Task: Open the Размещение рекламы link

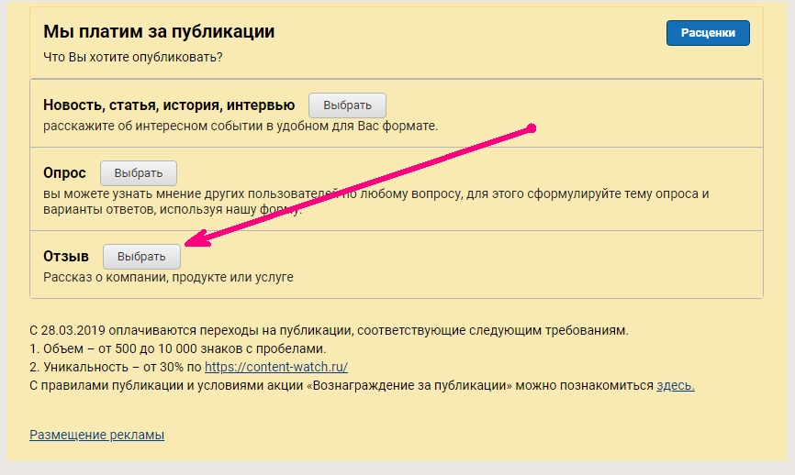Action: tap(96, 436)
